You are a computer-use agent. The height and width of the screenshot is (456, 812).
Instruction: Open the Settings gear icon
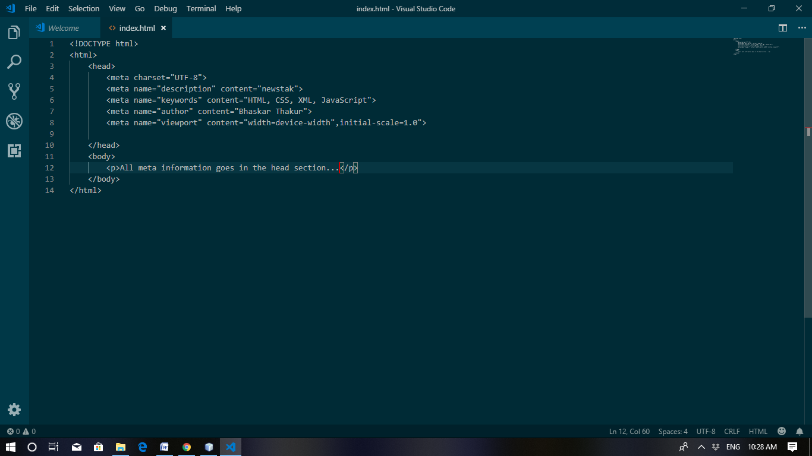[14, 410]
